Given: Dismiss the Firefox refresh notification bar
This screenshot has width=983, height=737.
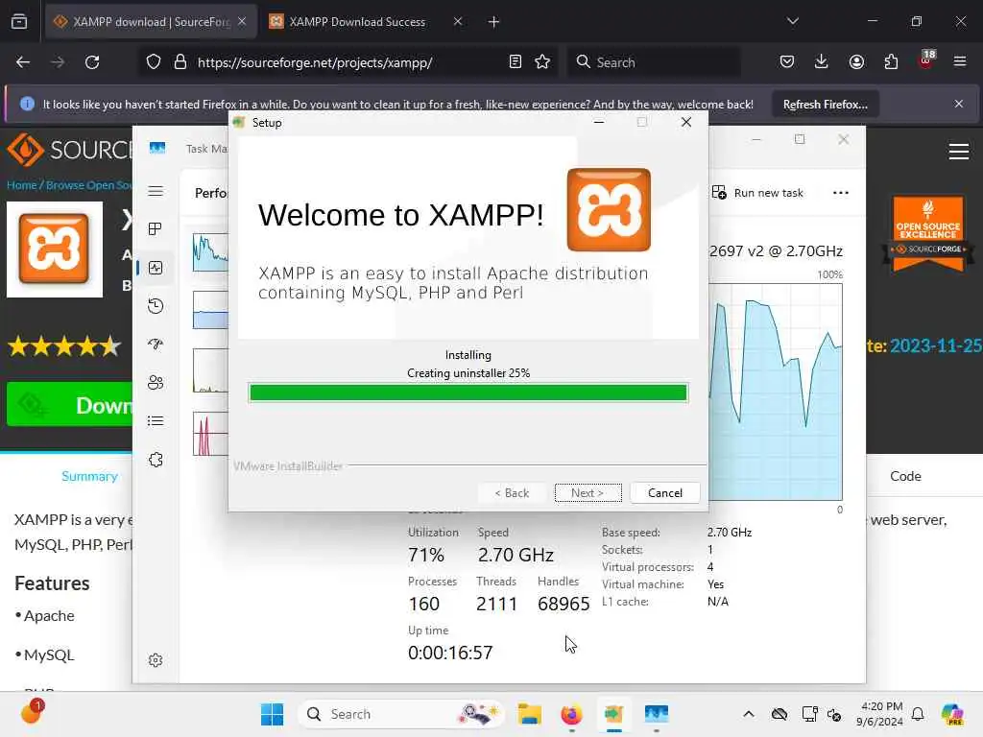Looking at the screenshot, I should (959, 104).
